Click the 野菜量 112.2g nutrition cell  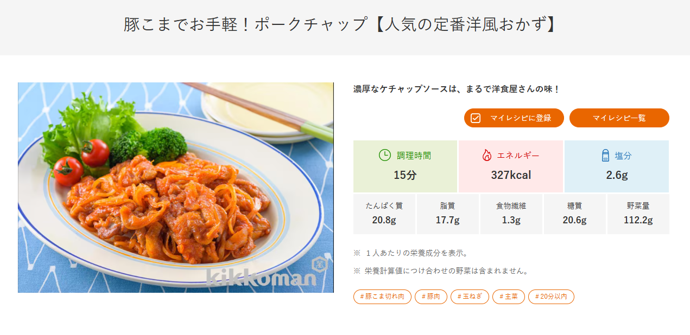click(x=638, y=214)
